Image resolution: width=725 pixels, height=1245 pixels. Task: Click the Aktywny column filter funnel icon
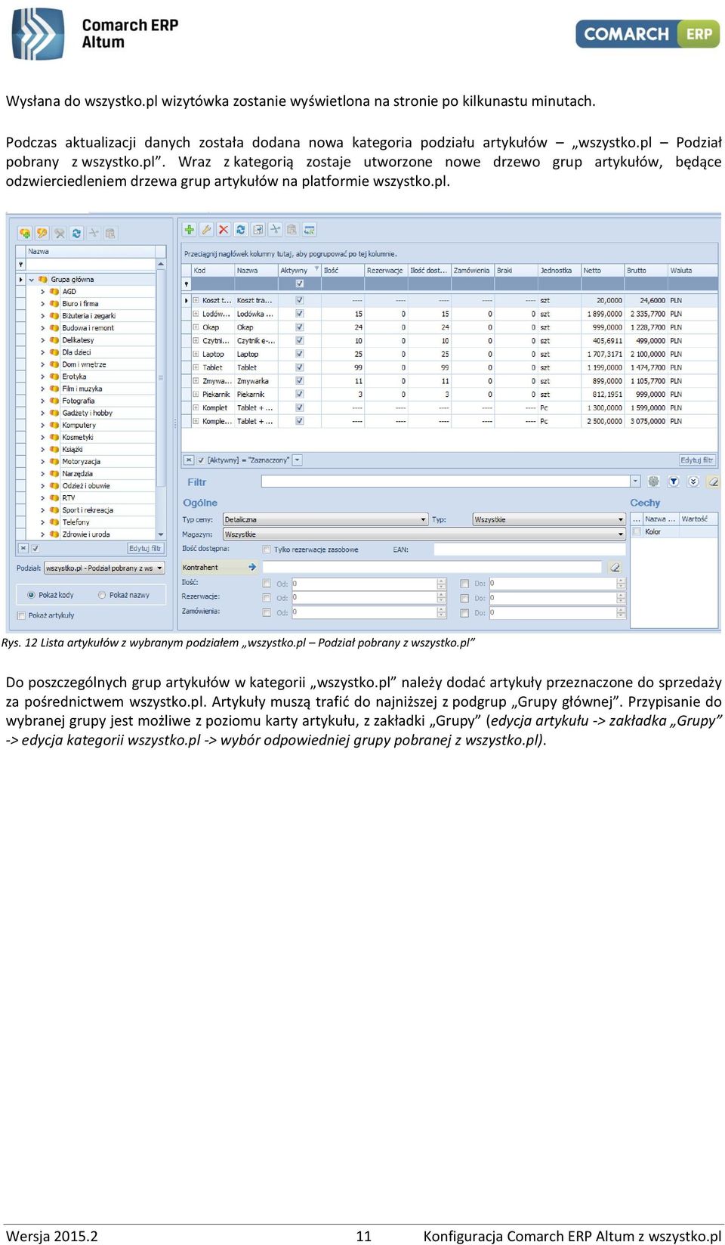coord(316,269)
